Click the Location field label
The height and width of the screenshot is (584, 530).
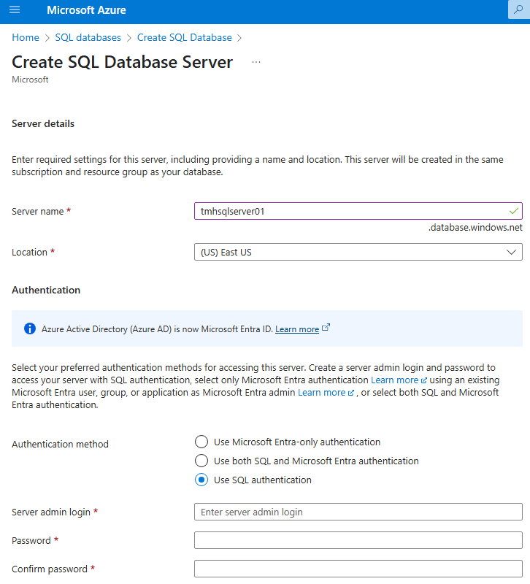pos(29,252)
